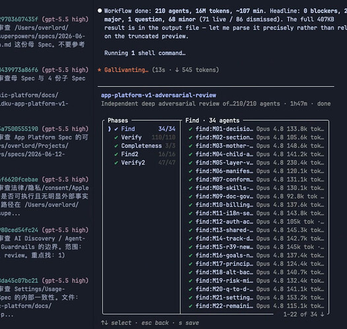Open agent find:M01-decisio row

coord(256,129)
